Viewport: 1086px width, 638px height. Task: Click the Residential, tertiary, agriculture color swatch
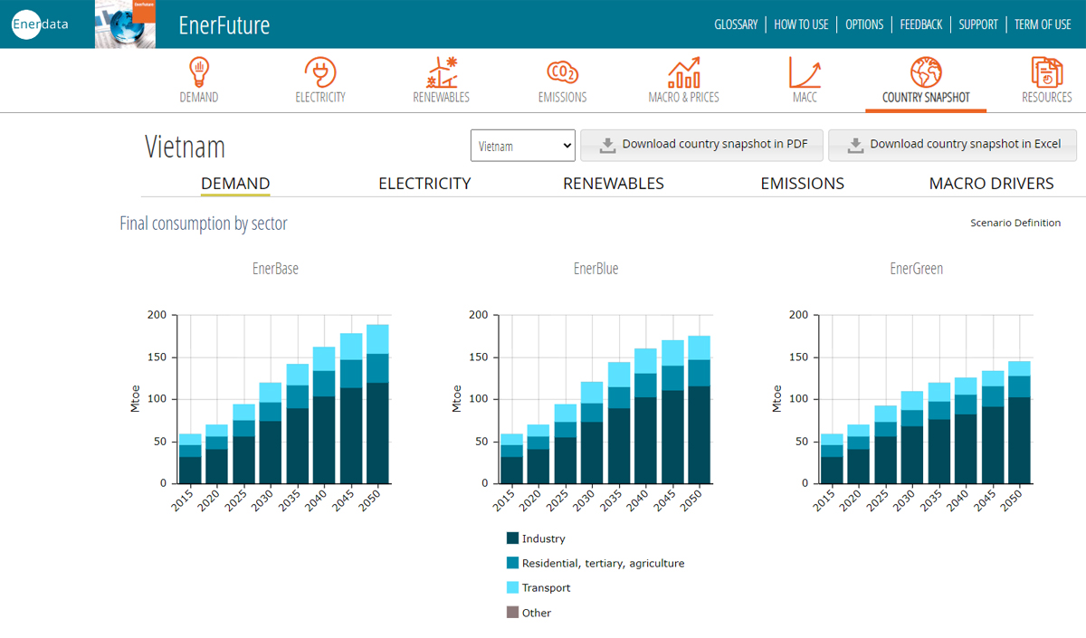pyautogui.click(x=513, y=563)
